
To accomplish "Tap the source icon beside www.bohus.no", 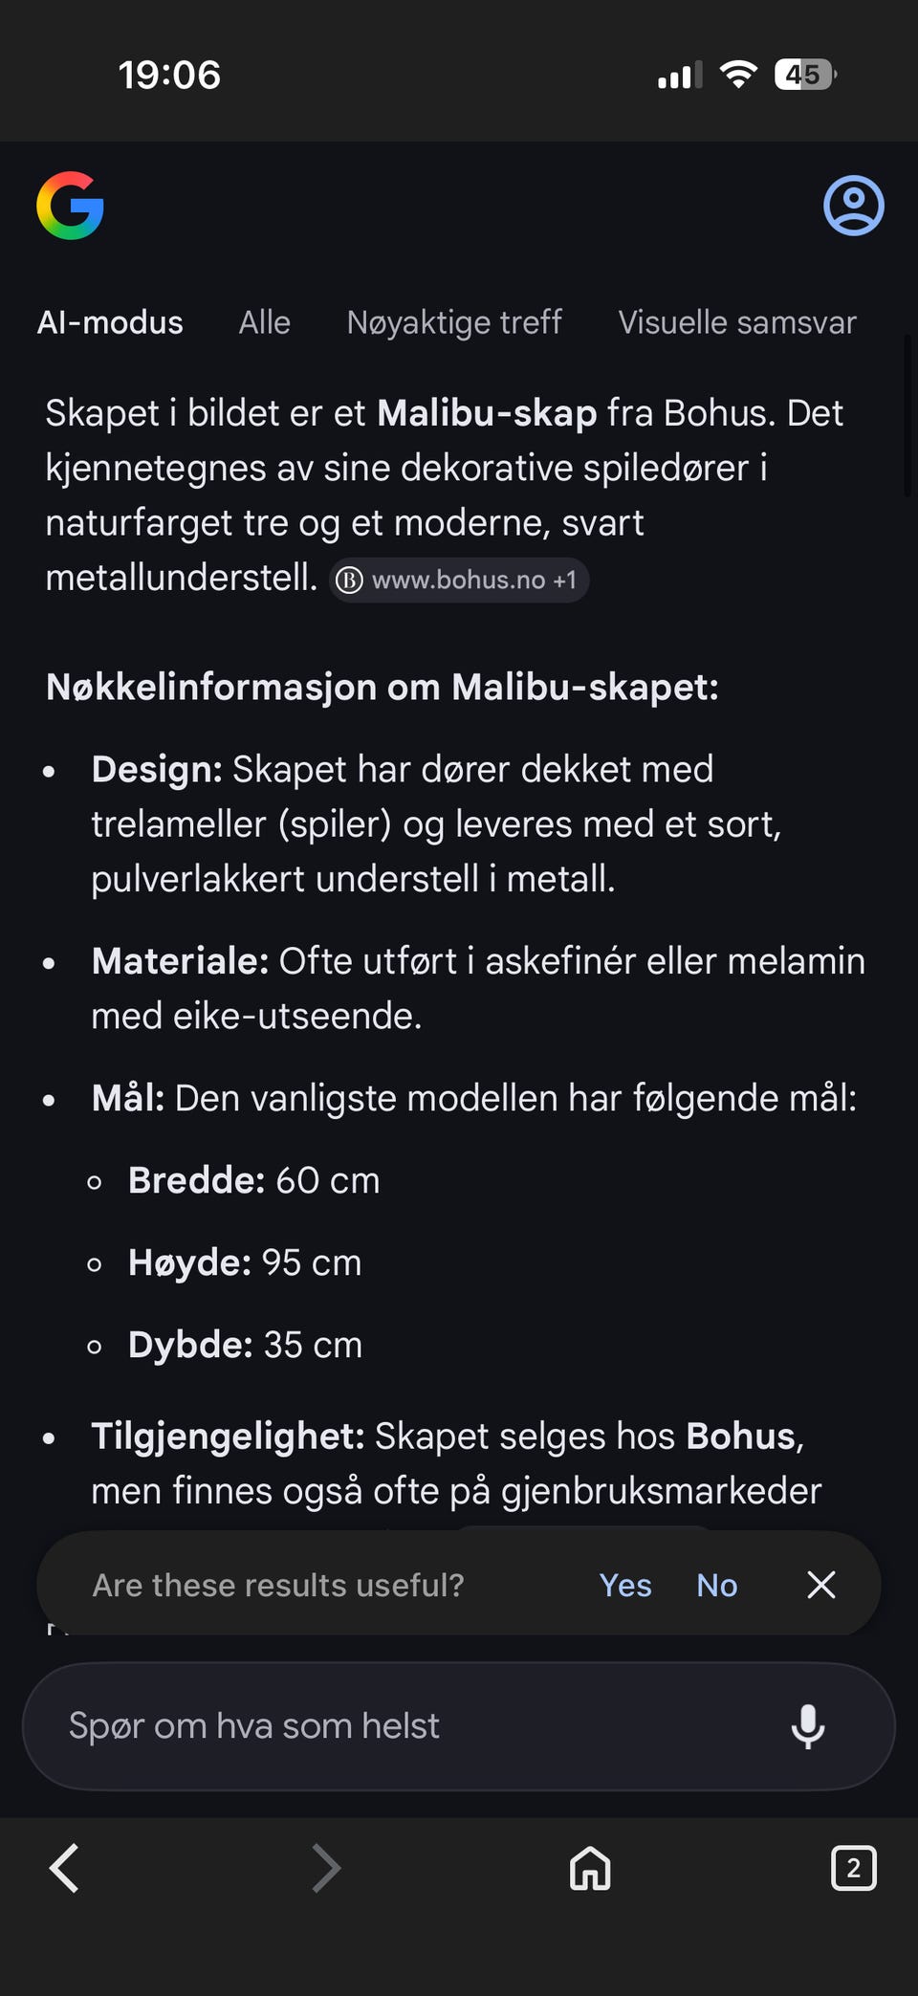I will click(x=350, y=580).
